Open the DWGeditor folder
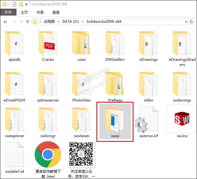Viewport: 197px width, 179px height. 115,46
